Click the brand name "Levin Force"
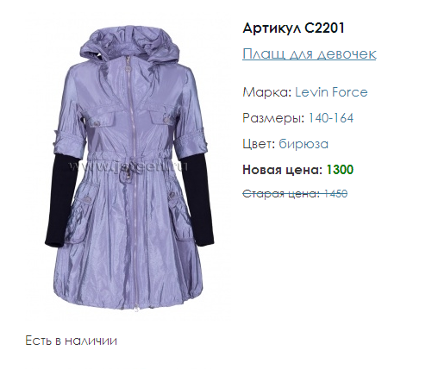Image resolution: width=438 pixels, height=369 pixels. (331, 92)
